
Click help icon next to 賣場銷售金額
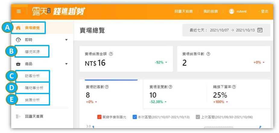pos(111,54)
